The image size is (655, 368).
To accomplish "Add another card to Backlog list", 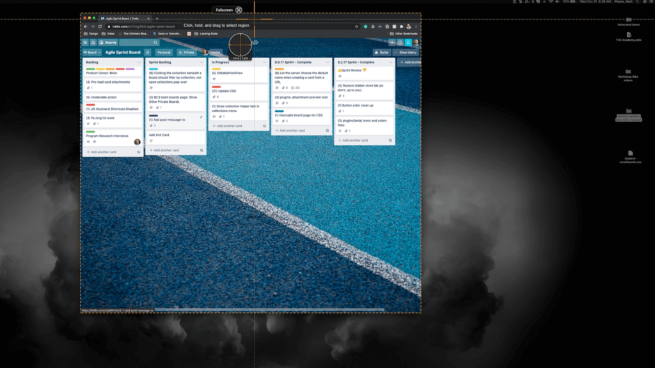I will [102, 152].
